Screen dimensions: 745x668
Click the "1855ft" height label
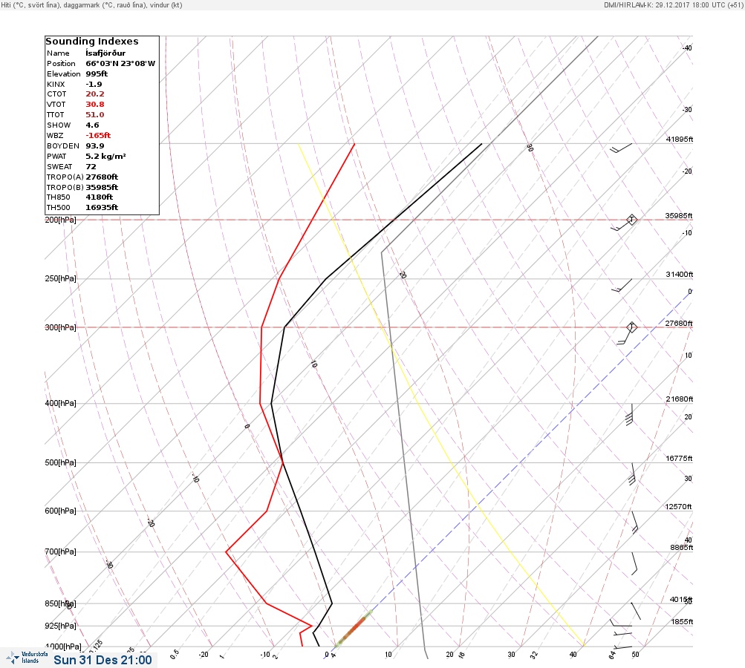coord(682,621)
